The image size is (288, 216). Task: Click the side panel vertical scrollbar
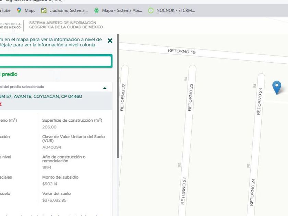tap(118, 96)
